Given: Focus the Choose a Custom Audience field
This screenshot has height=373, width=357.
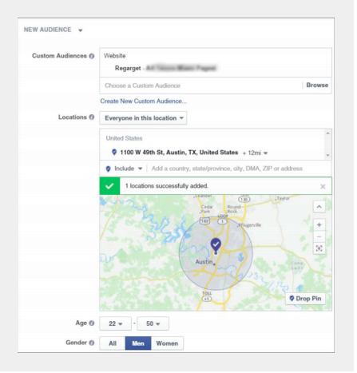Looking at the screenshot, I should (201, 85).
